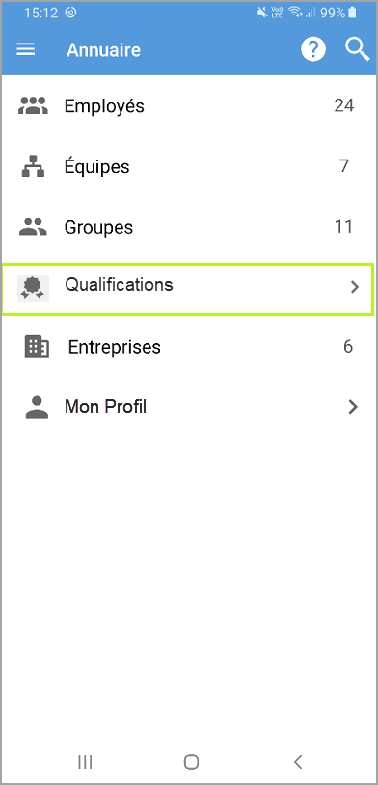Tap the Android back navigation arrow

298,762
